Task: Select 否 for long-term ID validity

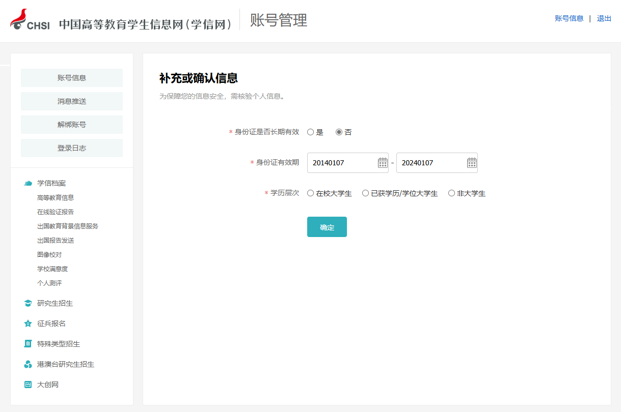Action: click(339, 132)
